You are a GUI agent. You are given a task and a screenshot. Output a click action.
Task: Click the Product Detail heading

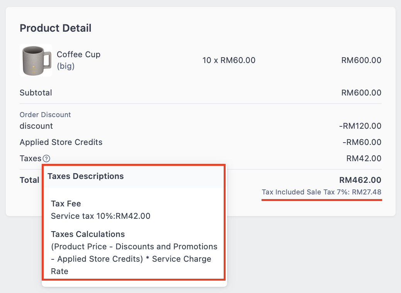point(56,28)
